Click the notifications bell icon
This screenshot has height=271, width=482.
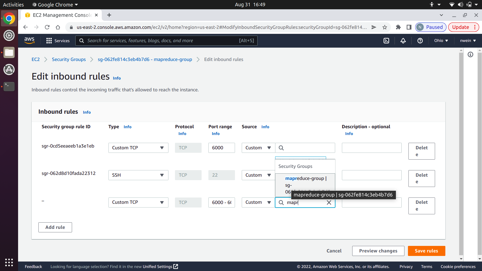coord(403,41)
